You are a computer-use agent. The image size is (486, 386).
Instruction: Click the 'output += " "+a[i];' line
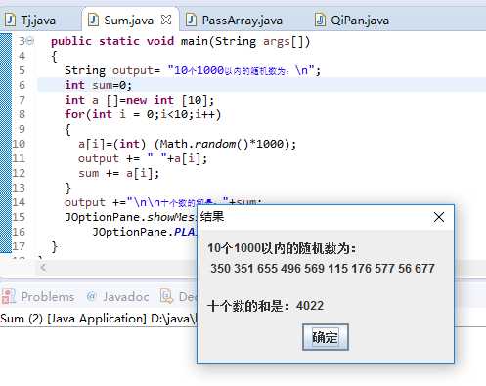click(143, 158)
